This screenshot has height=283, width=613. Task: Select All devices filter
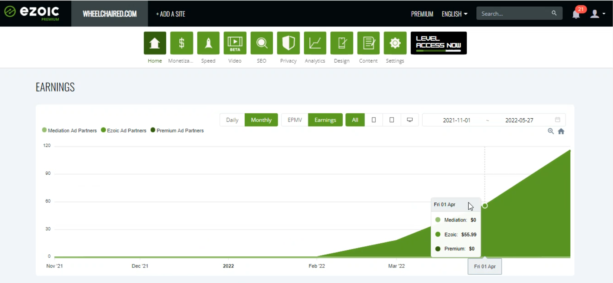tap(355, 120)
